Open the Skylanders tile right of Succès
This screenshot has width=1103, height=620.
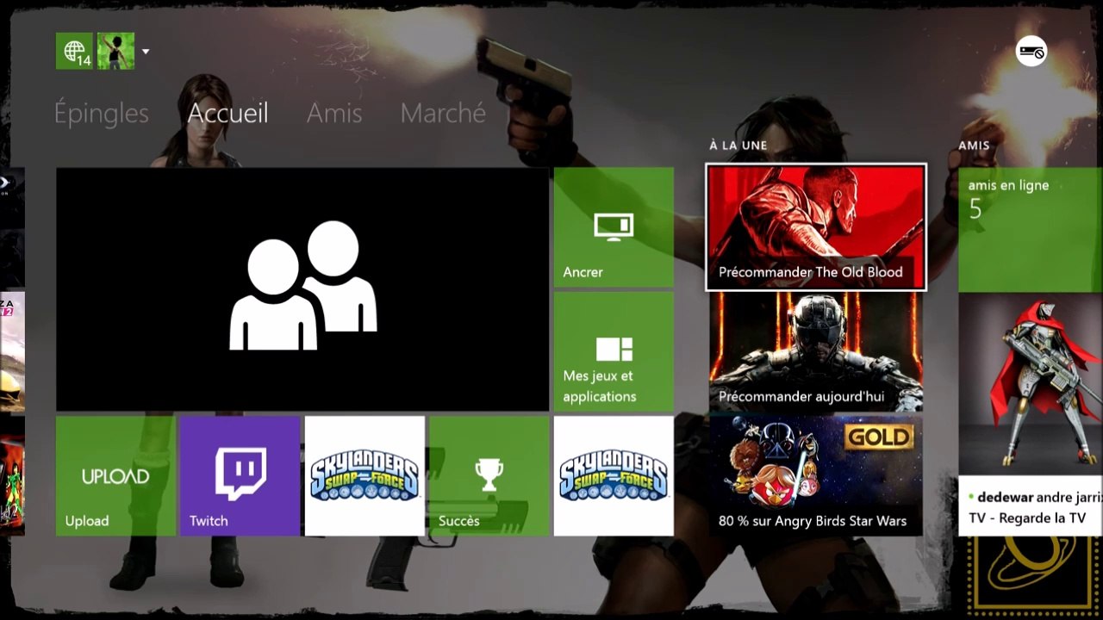(614, 476)
